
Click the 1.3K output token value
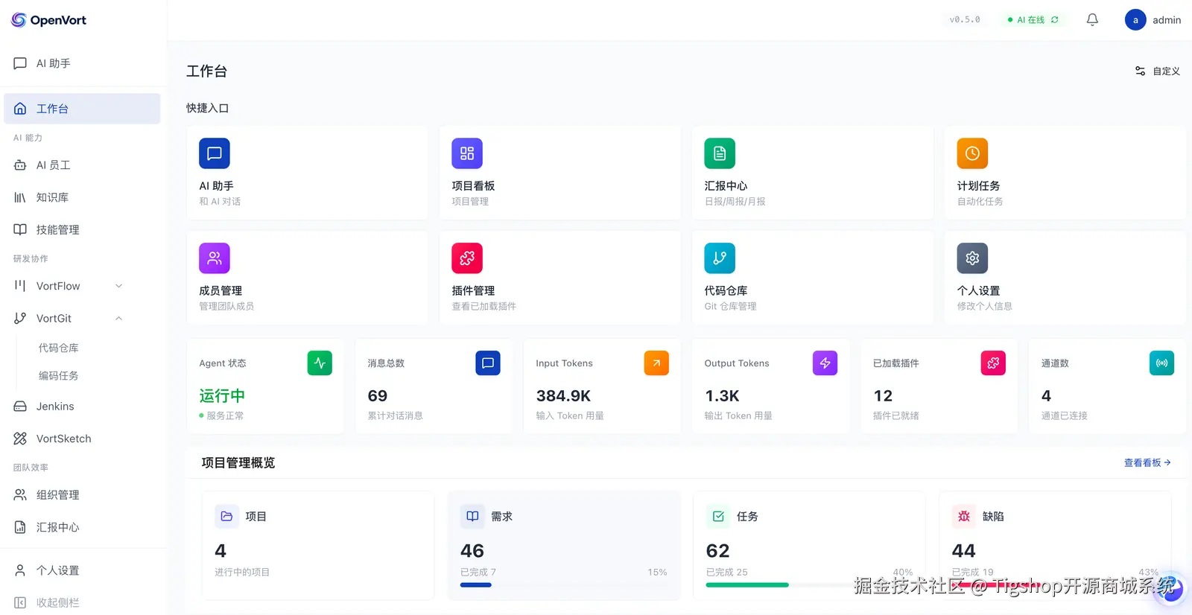tap(722, 396)
